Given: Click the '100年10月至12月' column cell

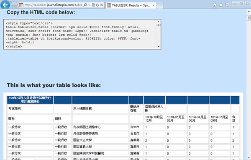Looking at the screenshot, I should click(x=154, y=119).
